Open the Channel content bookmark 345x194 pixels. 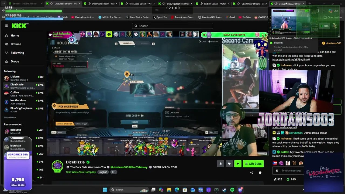pyautogui.click(x=82, y=17)
